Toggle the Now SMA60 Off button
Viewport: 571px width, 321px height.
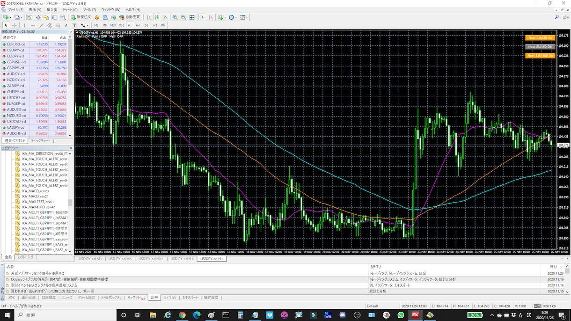click(x=540, y=47)
